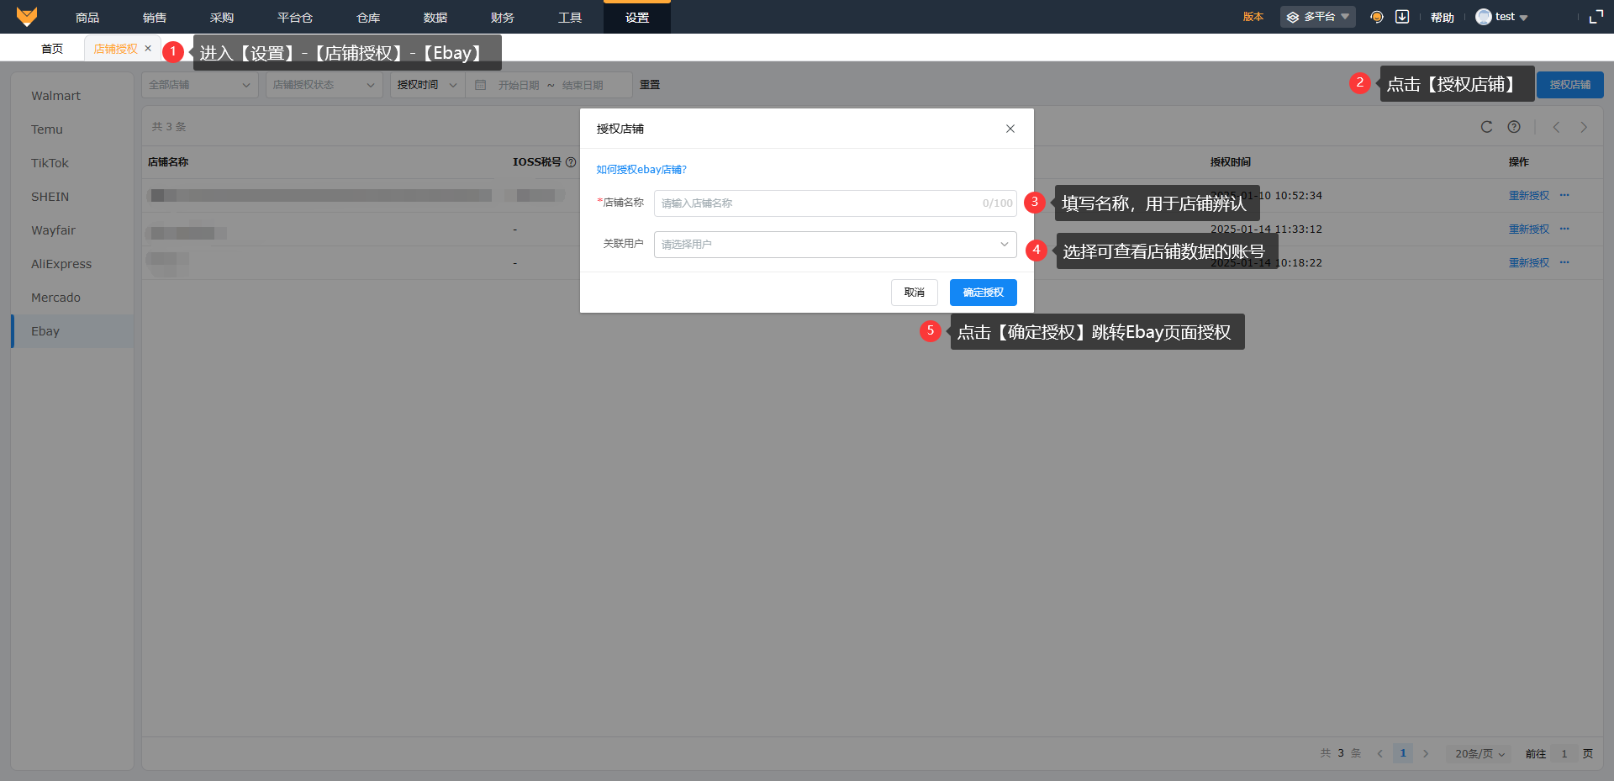Viewport: 1614px width, 781px height.
Task: Open the 如何授权ebay店铺? help link
Action: 641,170
